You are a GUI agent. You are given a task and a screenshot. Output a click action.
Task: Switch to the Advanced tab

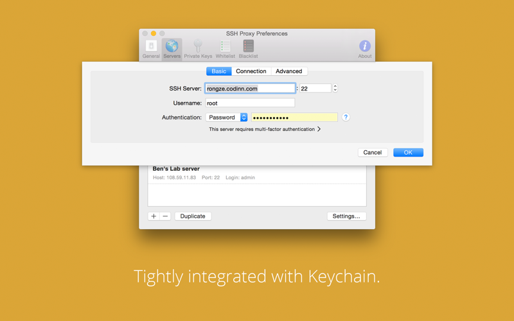click(288, 71)
